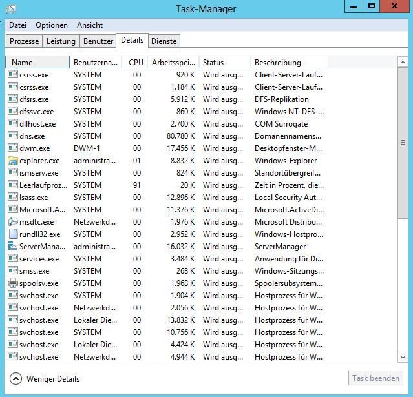Open the Datei menu
413x397 pixels.
(17, 25)
